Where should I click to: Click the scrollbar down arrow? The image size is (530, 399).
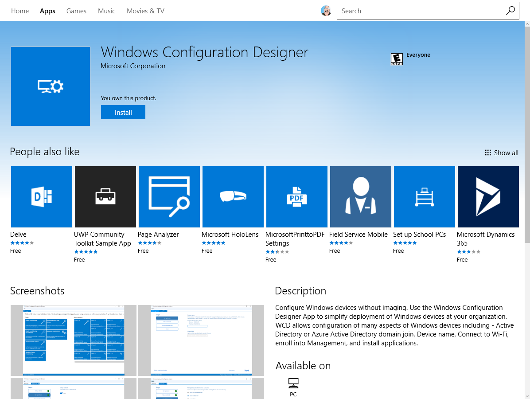pyautogui.click(x=527, y=396)
